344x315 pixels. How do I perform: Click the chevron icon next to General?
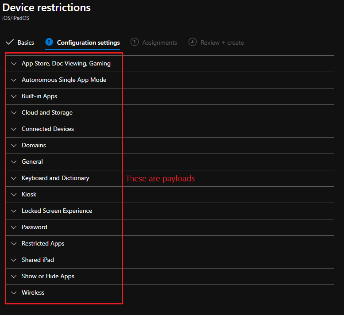click(x=14, y=162)
